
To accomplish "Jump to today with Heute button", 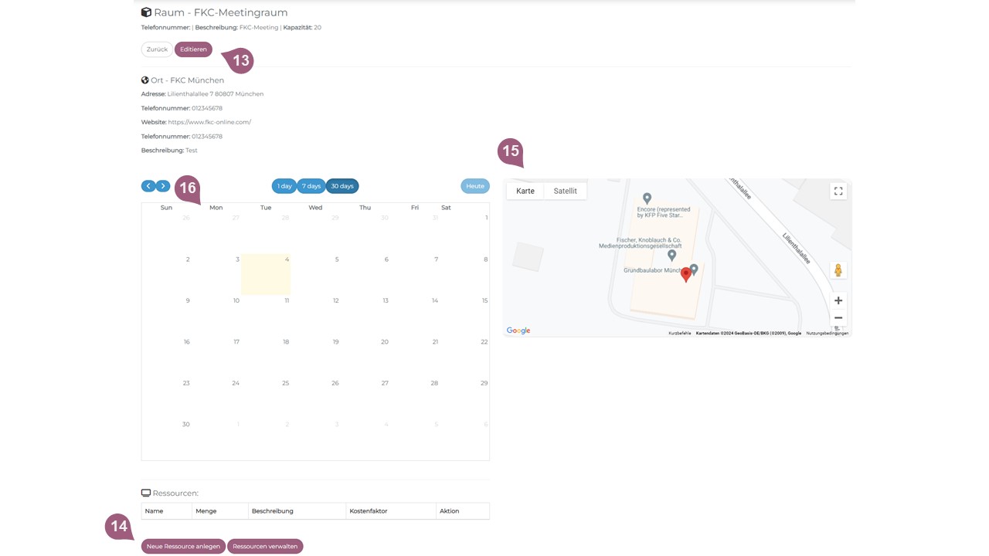I will point(475,186).
